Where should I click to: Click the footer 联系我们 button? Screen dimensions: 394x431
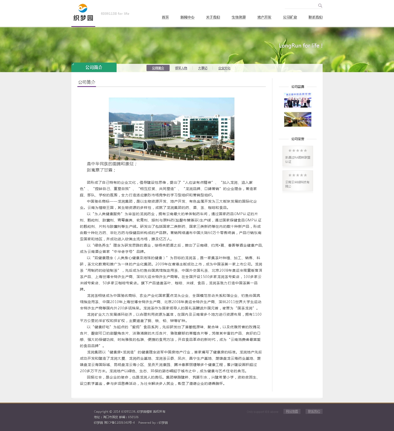coord(314,411)
